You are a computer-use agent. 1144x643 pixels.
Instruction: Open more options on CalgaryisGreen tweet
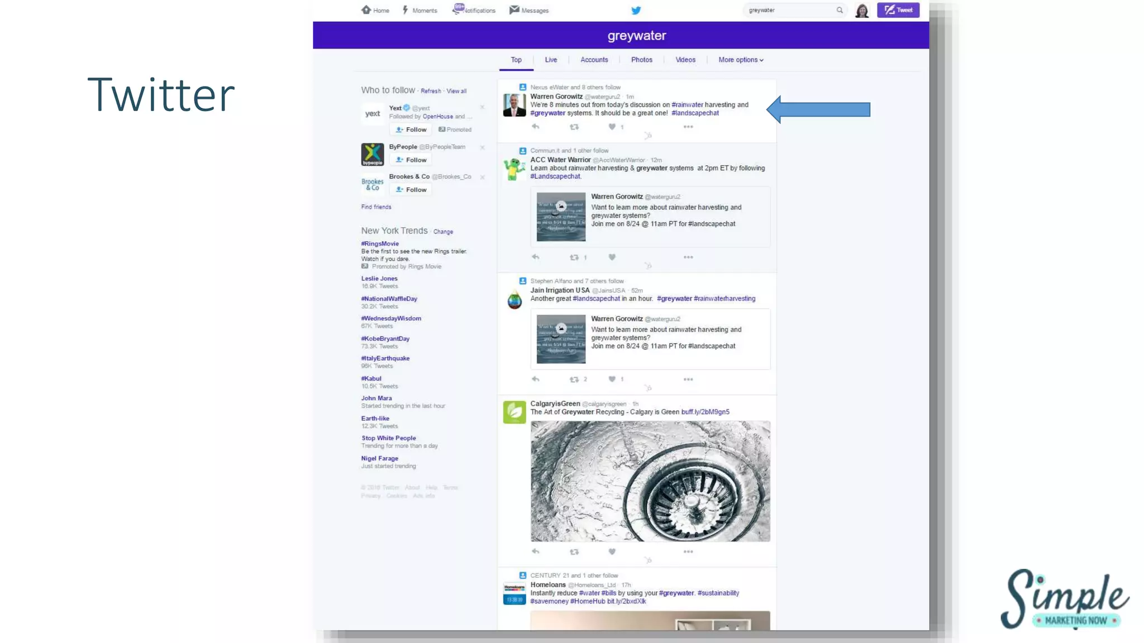click(x=688, y=552)
